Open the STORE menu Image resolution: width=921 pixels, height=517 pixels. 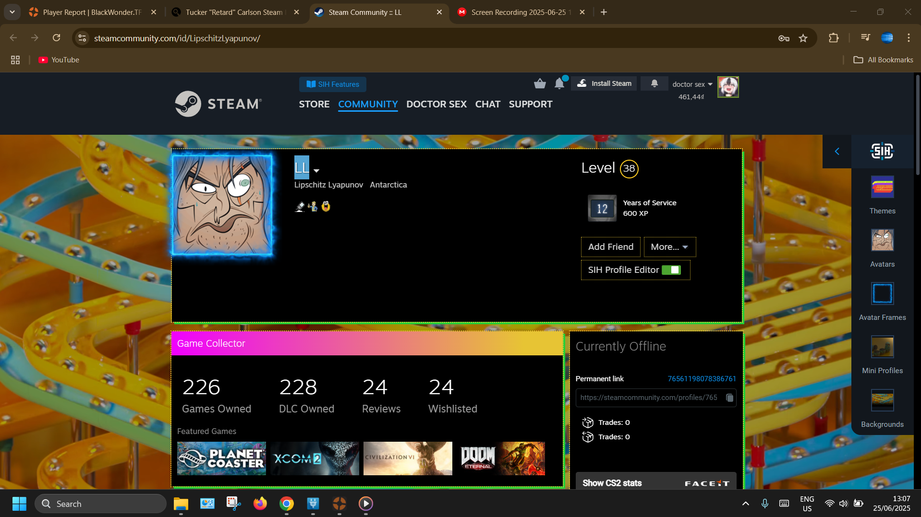[x=314, y=104]
